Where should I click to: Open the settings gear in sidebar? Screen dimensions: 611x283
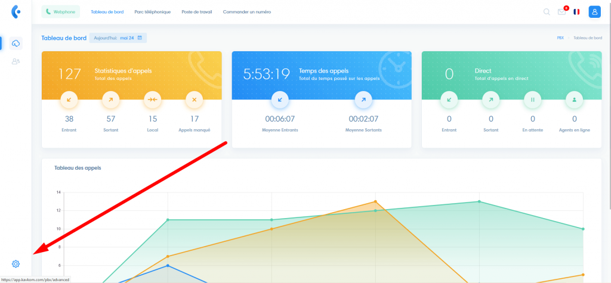[x=16, y=264]
